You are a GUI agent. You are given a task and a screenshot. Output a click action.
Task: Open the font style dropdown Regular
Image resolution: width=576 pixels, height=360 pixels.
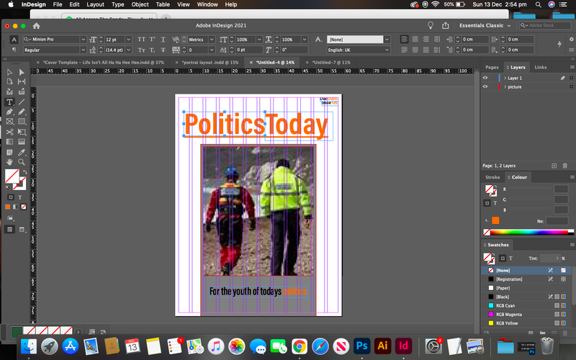pos(83,50)
